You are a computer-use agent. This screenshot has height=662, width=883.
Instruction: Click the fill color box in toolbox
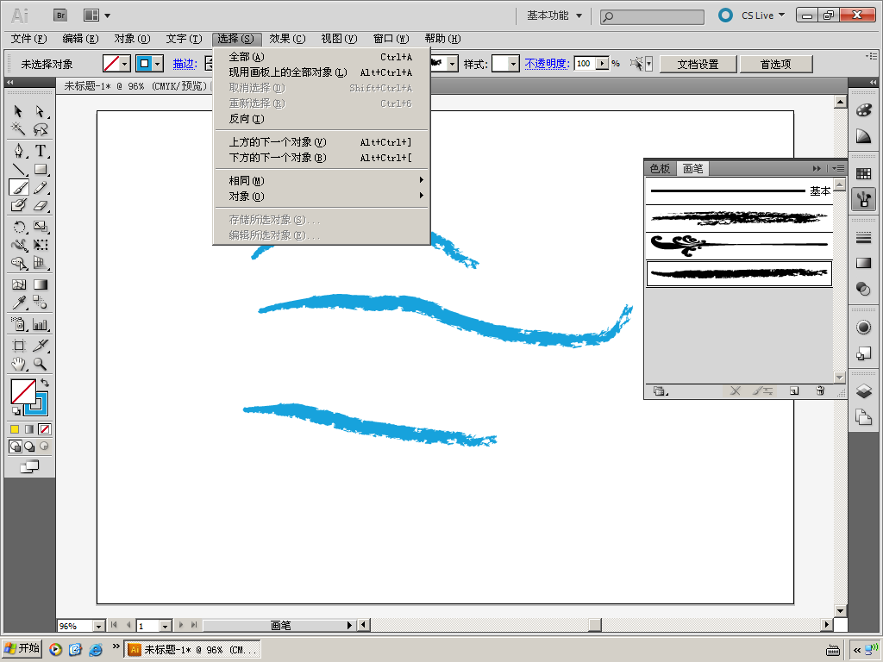tap(23, 391)
